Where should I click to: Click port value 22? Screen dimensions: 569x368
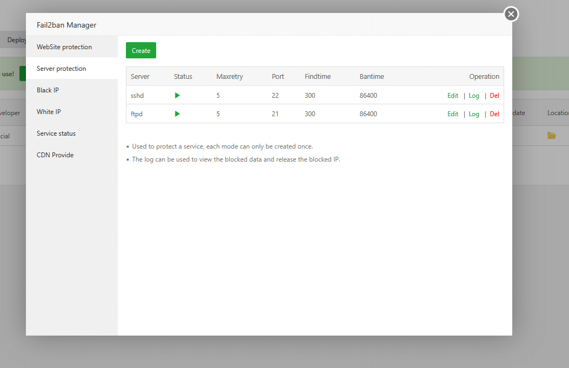(275, 96)
